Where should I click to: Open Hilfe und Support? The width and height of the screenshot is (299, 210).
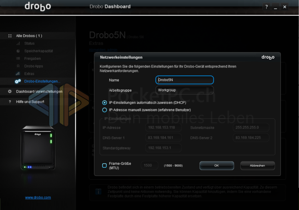click(30, 102)
